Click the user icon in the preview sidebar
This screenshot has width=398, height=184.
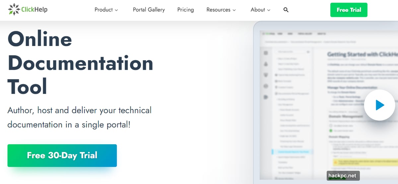[266, 64]
